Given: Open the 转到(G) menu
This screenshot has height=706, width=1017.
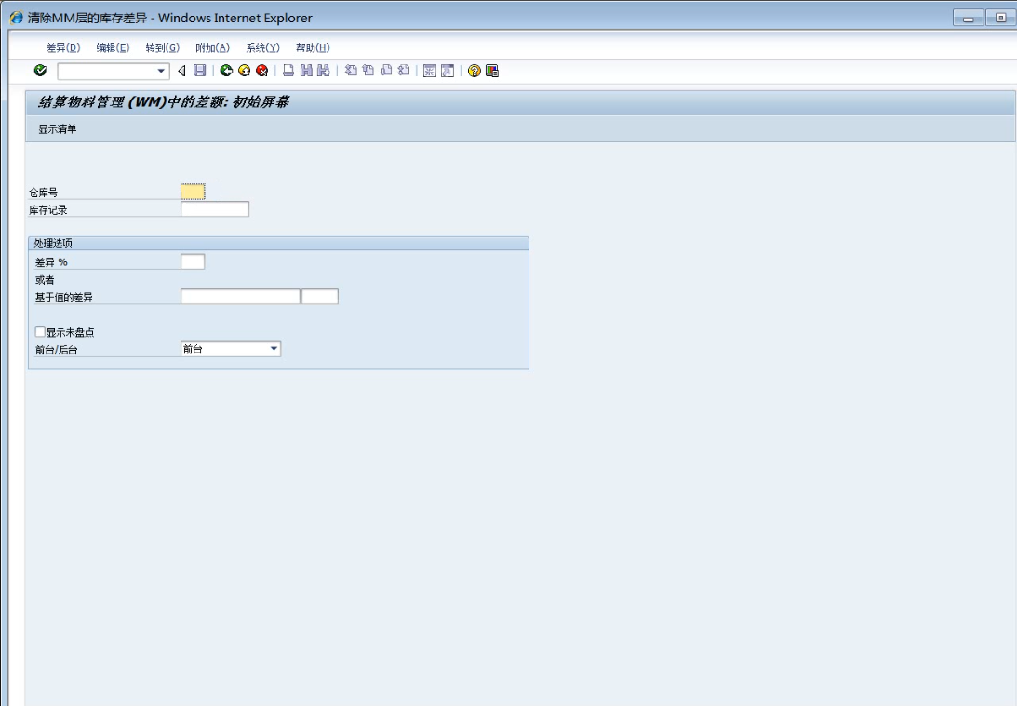Looking at the screenshot, I should click(x=162, y=48).
